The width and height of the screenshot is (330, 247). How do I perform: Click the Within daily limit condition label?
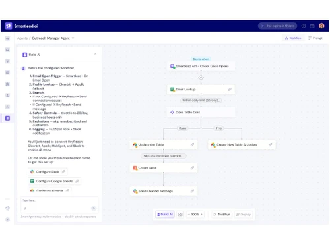tap(201, 100)
